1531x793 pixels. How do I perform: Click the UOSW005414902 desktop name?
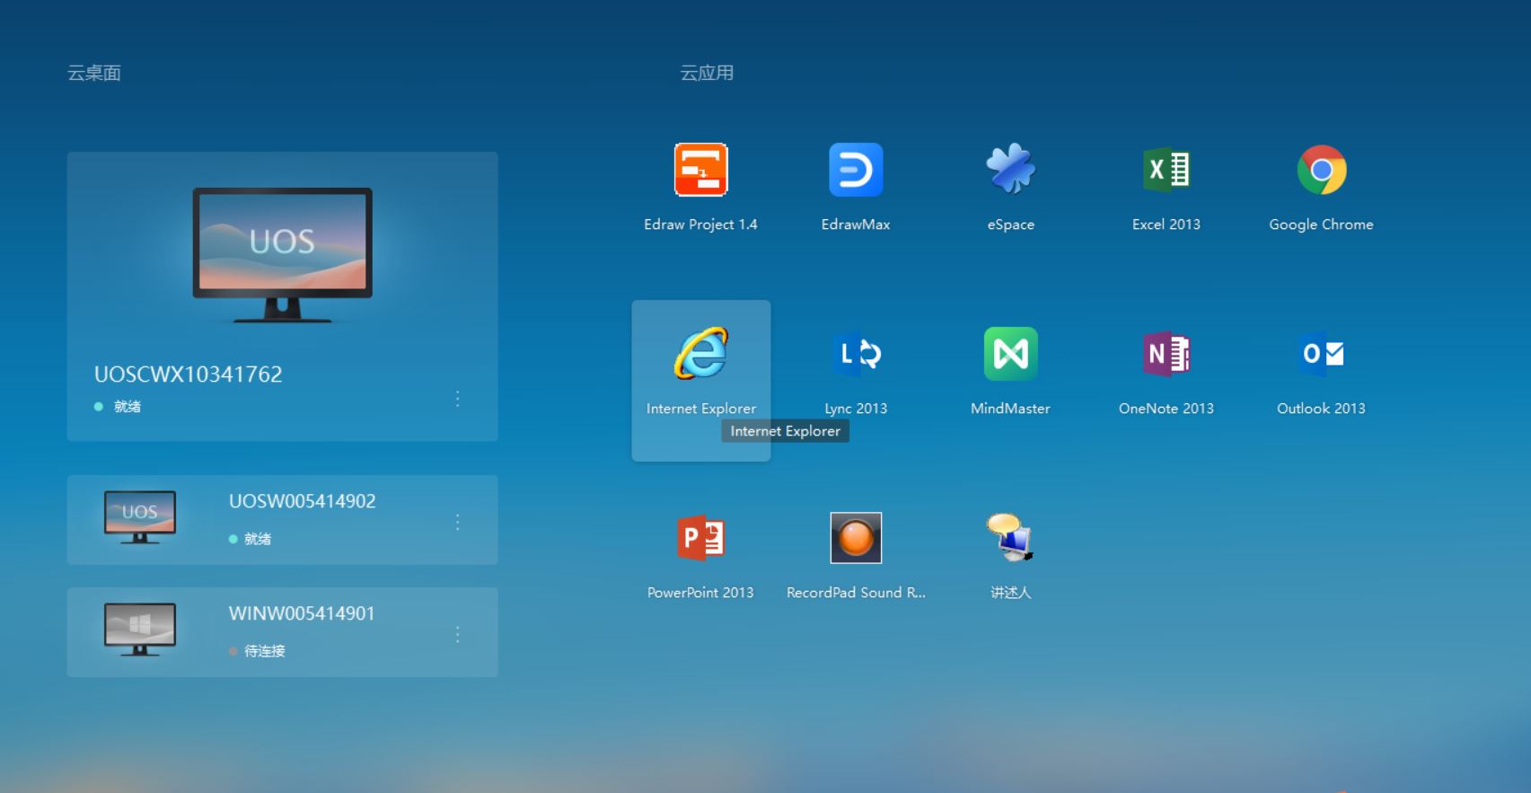[303, 501]
